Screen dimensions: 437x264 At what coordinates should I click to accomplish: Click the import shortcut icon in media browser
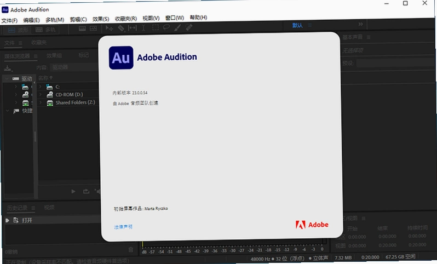(x=8, y=68)
